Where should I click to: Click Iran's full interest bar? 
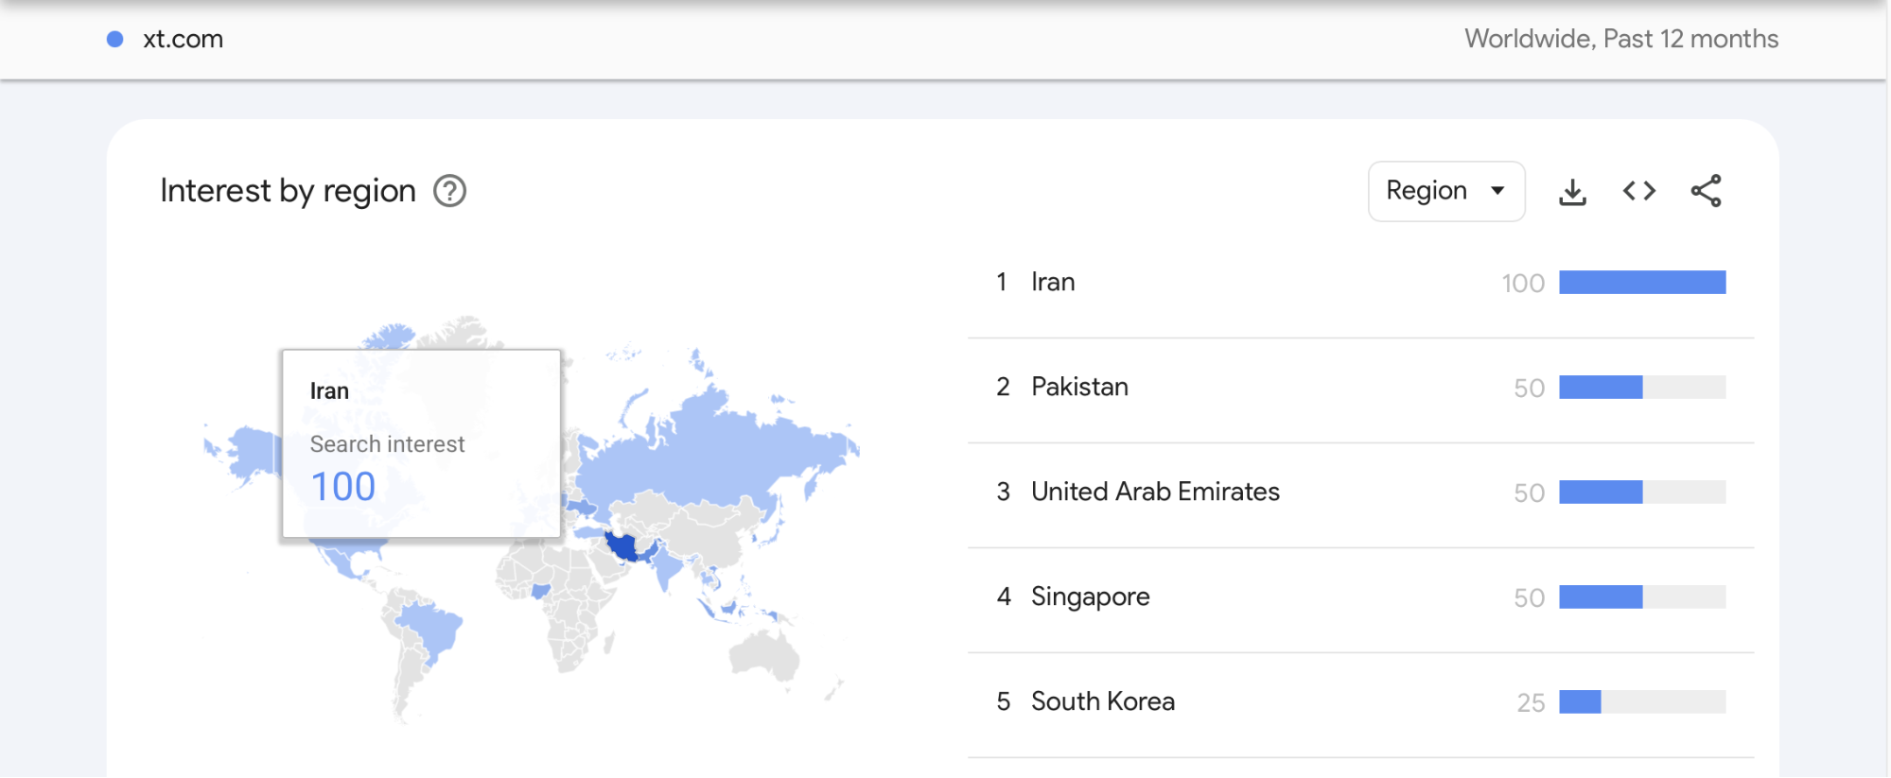tap(1642, 283)
